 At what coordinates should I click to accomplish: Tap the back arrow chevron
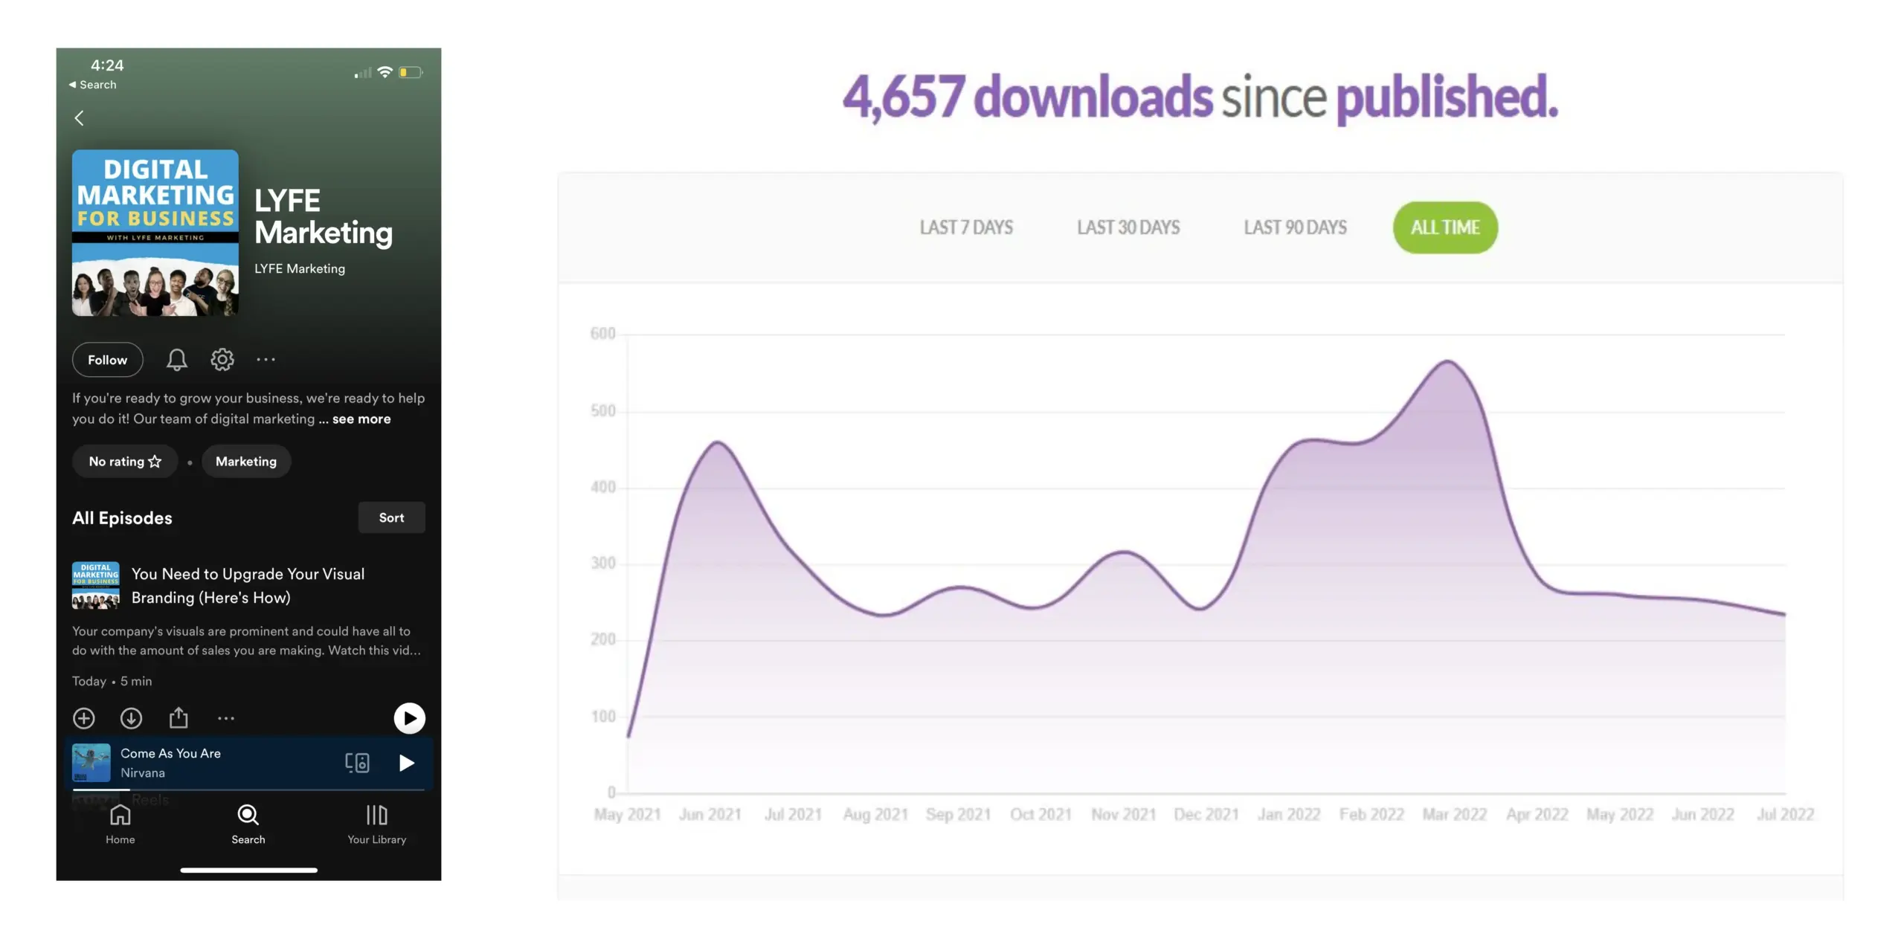point(79,118)
